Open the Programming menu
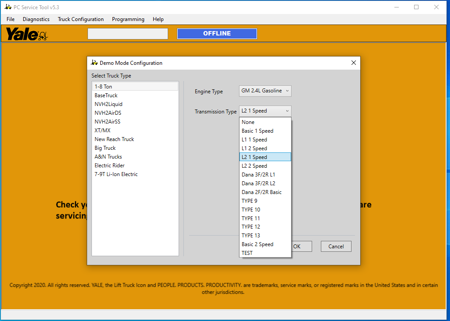Image resolution: width=450 pixels, height=321 pixels. point(128,19)
